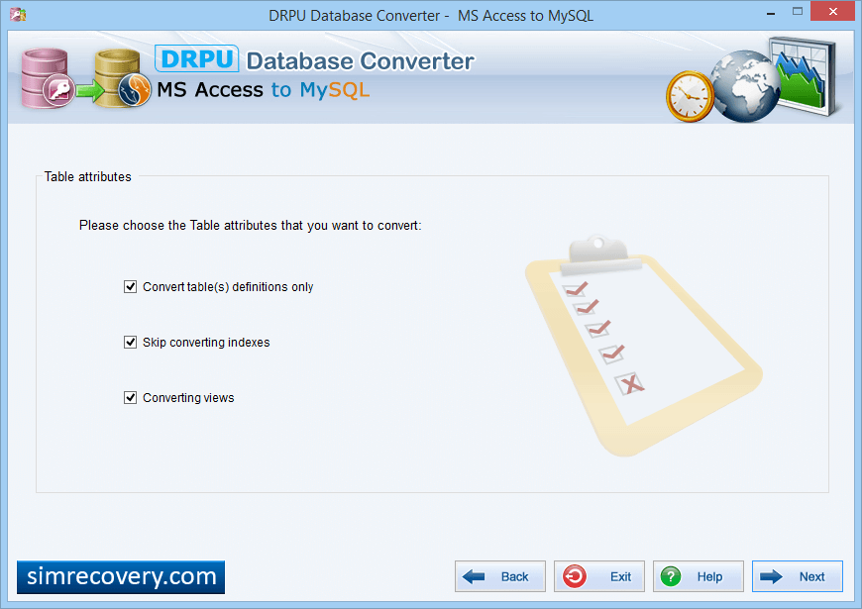
Task: Close the DRPU Database Converter window
Action: pos(833,12)
